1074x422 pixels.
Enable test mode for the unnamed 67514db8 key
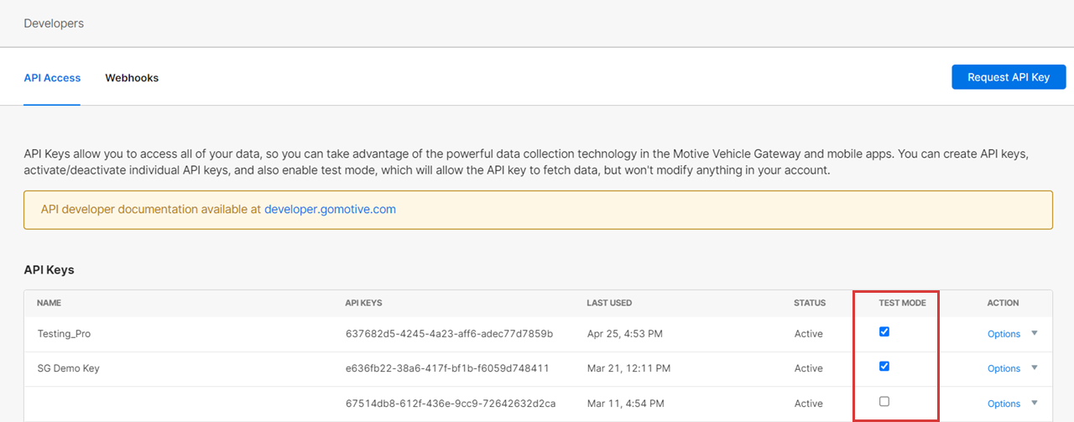coord(884,402)
